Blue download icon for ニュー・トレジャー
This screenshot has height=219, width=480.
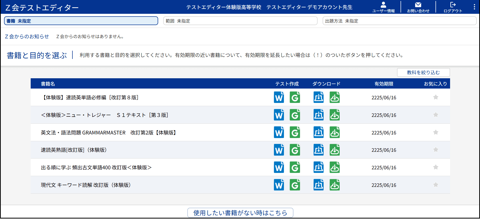(x=319, y=115)
